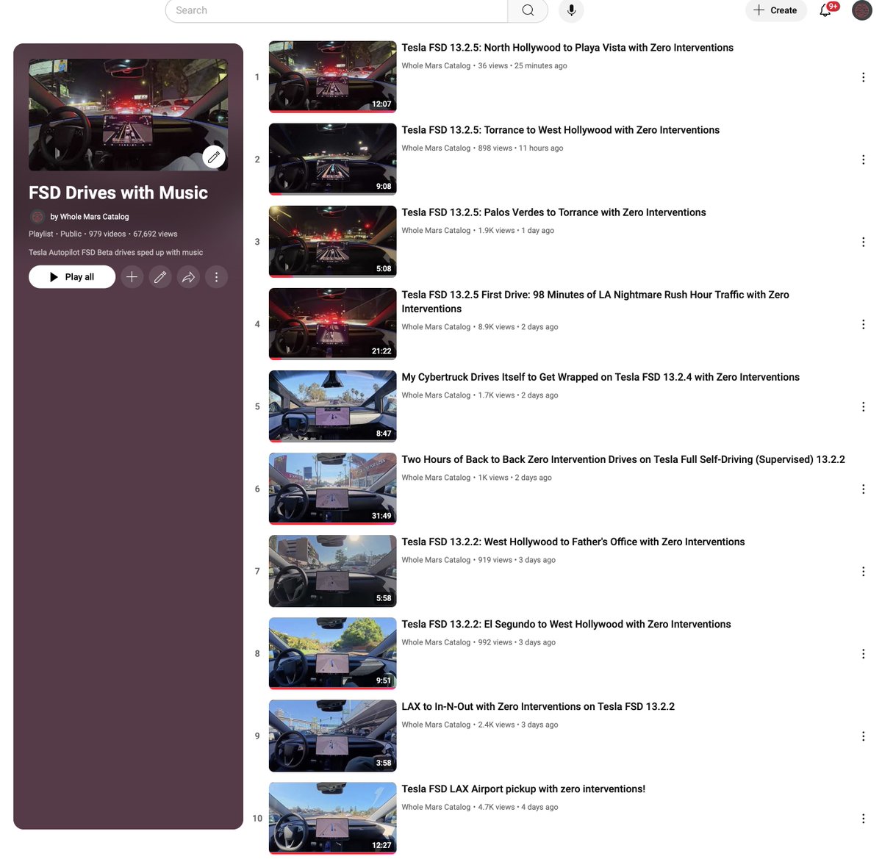The width and height of the screenshot is (882, 862).
Task: Open options for the Cybertruck wrap video
Action: pyautogui.click(x=863, y=406)
